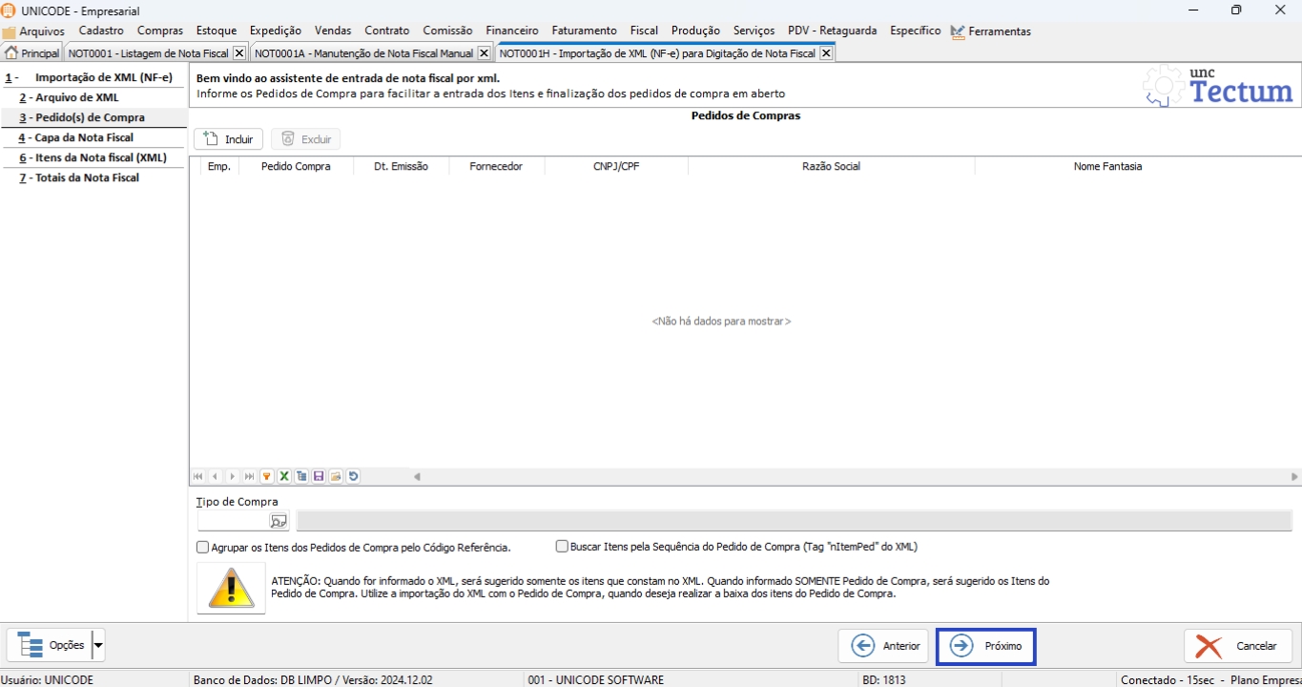The width and height of the screenshot is (1302, 687).
Task: Click Incluir to add purchase order
Action: 229,139
